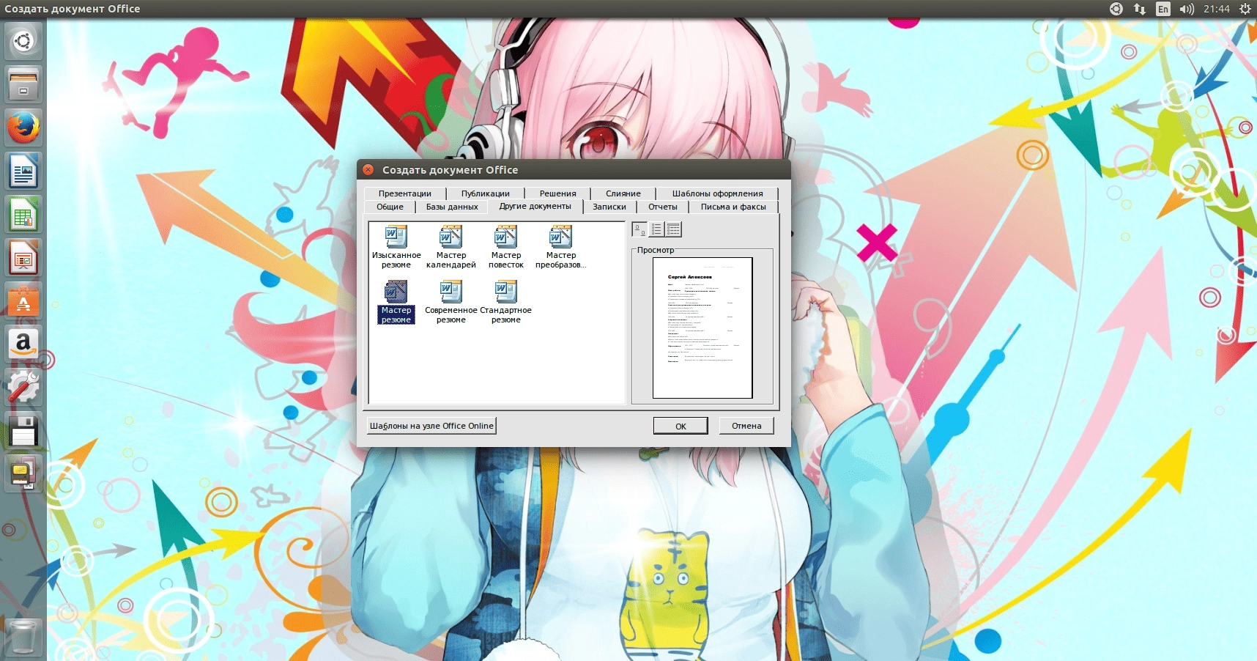The width and height of the screenshot is (1257, 661).
Task: Pick the Мастер преобразов... wizard icon
Action: 560,247
